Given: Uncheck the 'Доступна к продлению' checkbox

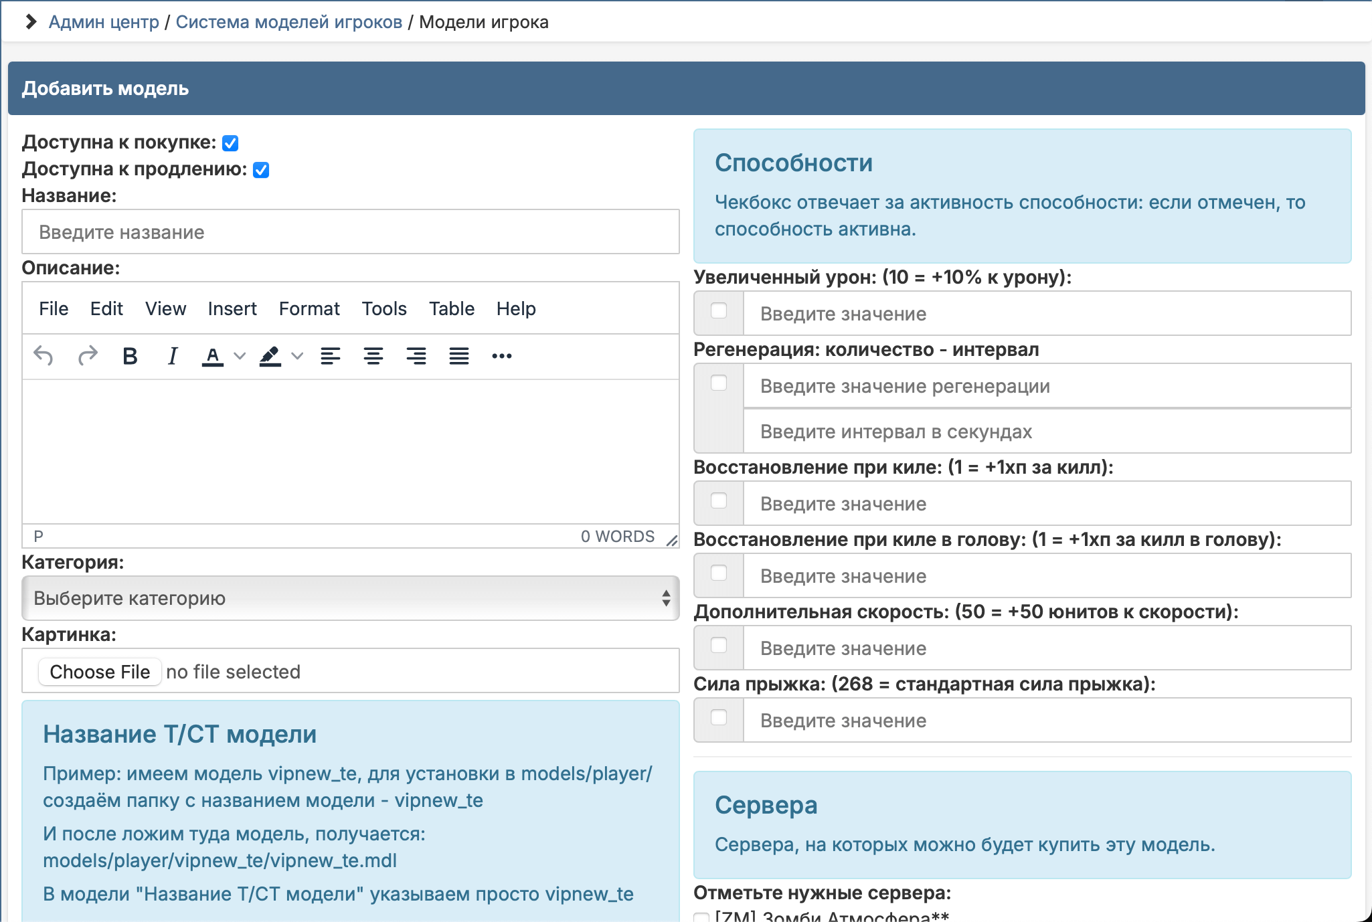Looking at the screenshot, I should pos(260,170).
